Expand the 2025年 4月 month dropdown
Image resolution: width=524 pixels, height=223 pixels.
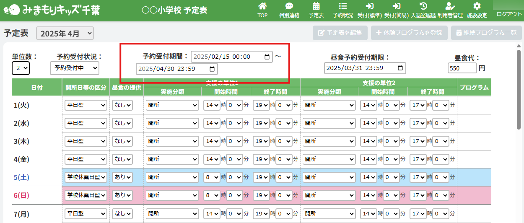[x=65, y=34]
